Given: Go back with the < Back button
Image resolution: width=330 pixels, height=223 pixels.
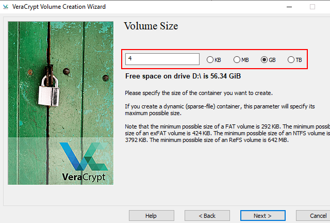Looking at the screenshot, I should (x=207, y=216).
